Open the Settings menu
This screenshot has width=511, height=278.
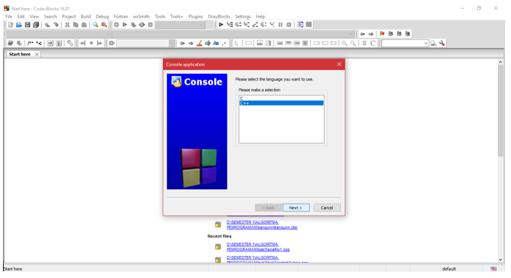243,16
